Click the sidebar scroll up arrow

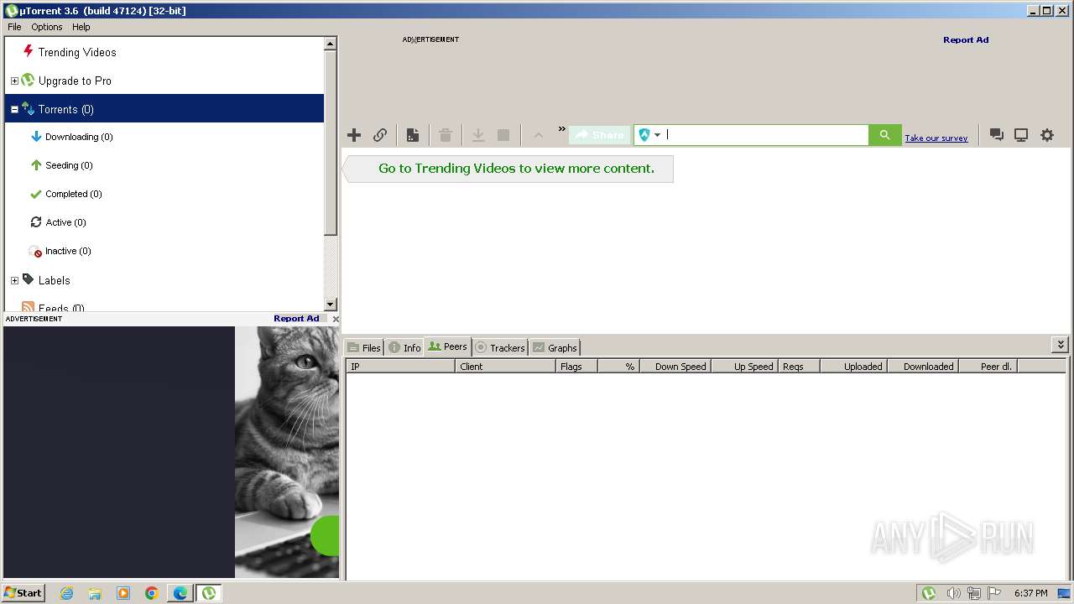tap(331, 43)
